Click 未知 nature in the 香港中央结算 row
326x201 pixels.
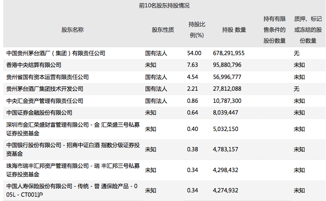151,65
